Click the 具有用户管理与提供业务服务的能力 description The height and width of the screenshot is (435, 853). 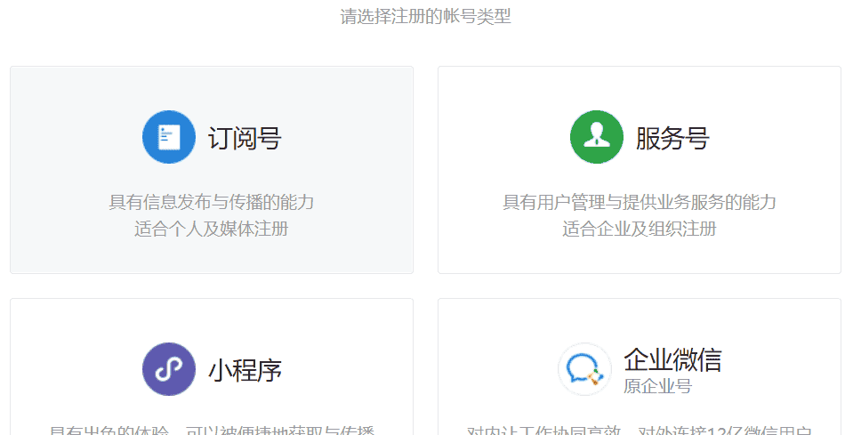pos(640,202)
